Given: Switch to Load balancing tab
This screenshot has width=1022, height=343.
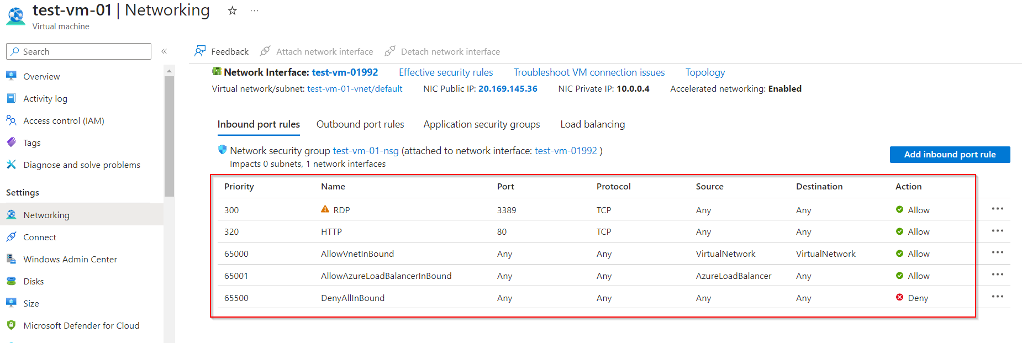Looking at the screenshot, I should (593, 124).
